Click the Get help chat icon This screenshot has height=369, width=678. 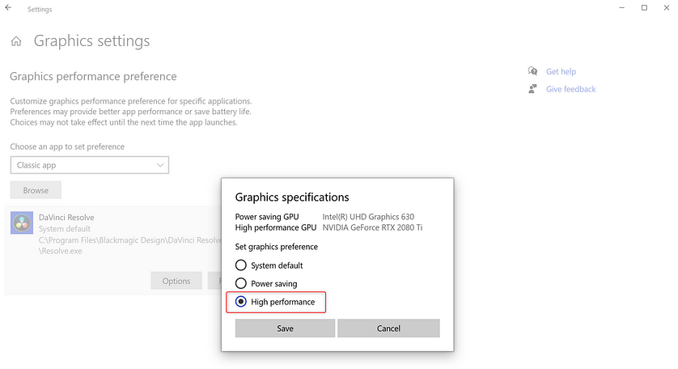point(532,71)
